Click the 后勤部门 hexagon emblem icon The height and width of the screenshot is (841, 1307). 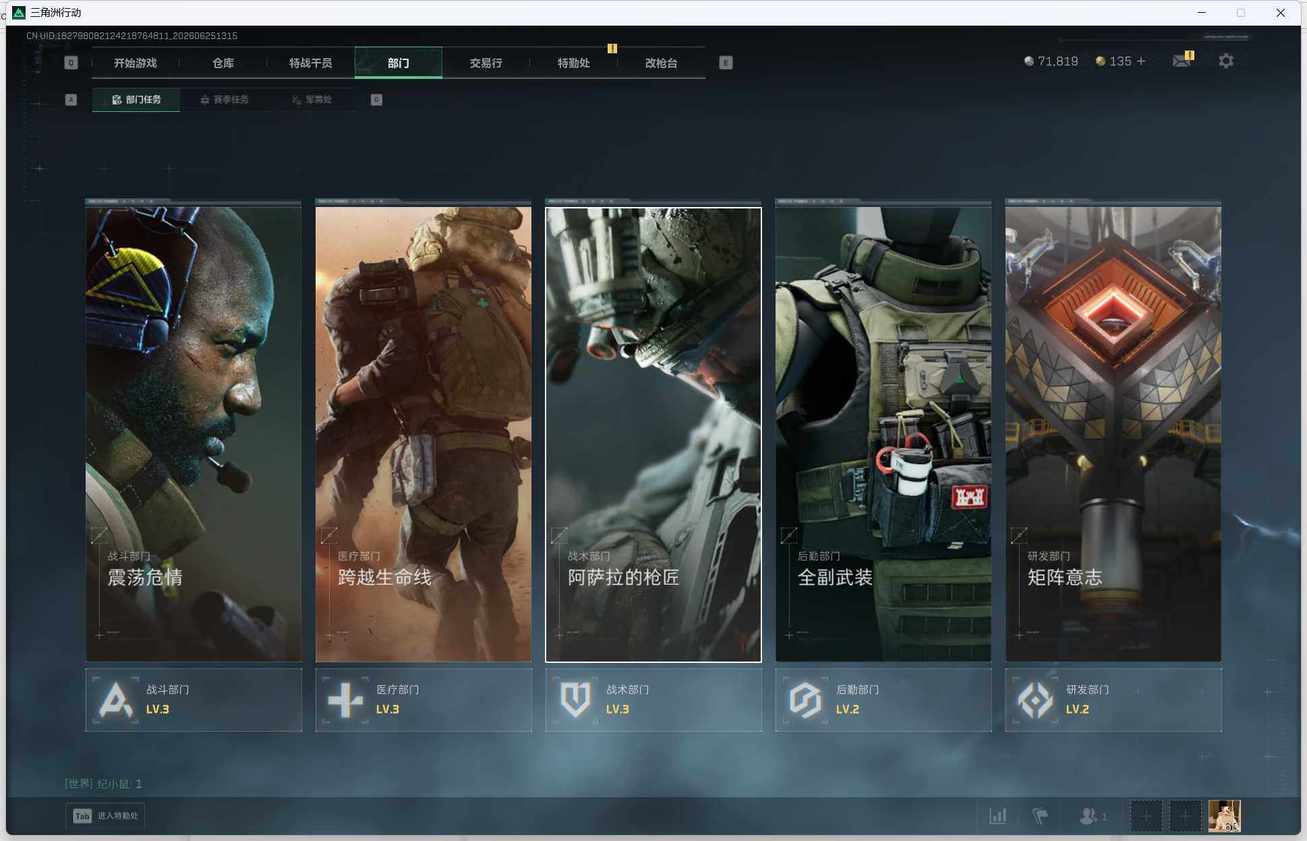(805, 700)
